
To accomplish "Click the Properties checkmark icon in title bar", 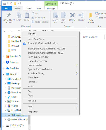I will click(x=11, y=3).
